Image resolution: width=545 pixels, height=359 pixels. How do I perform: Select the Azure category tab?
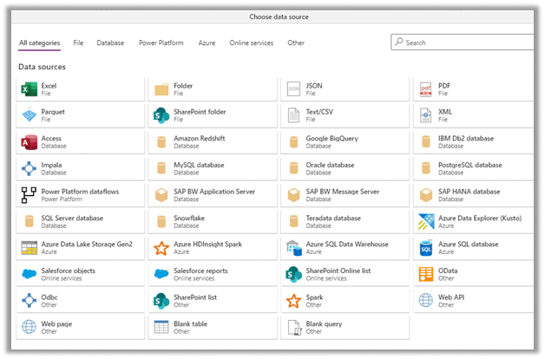click(207, 42)
